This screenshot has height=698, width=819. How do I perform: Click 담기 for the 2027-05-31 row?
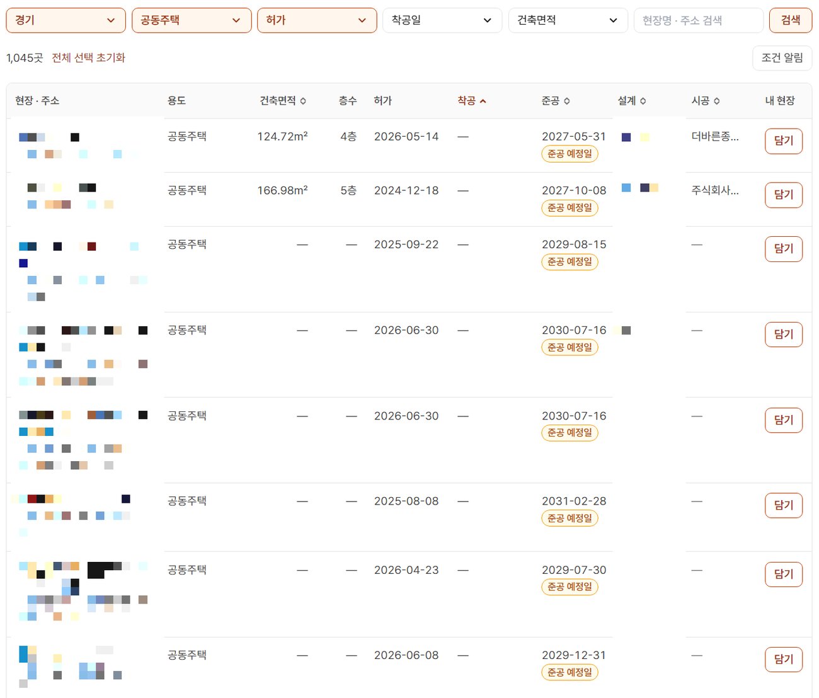point(784,140)
